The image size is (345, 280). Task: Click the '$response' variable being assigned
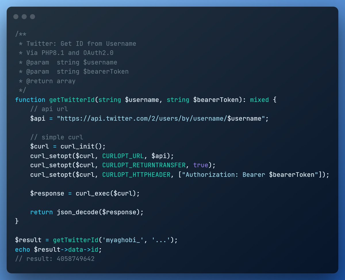coord(47,193)
